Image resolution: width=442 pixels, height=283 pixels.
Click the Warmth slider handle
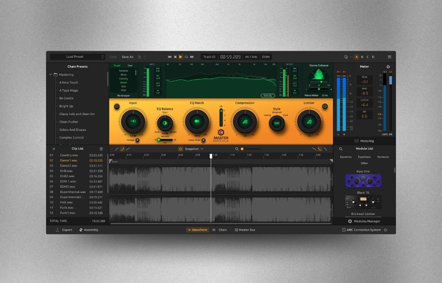click(159, 140)
